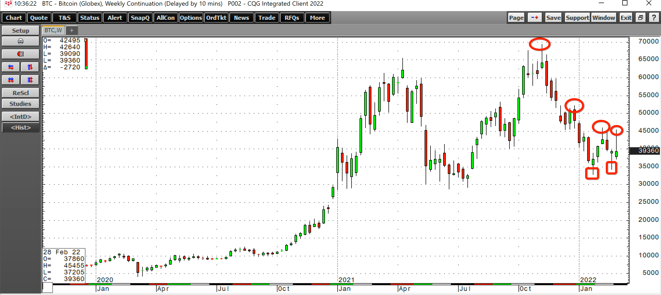The height and width of the screenshot is (295, 661).
Task: Click the printer icon button
Action: tap(20, 41)
